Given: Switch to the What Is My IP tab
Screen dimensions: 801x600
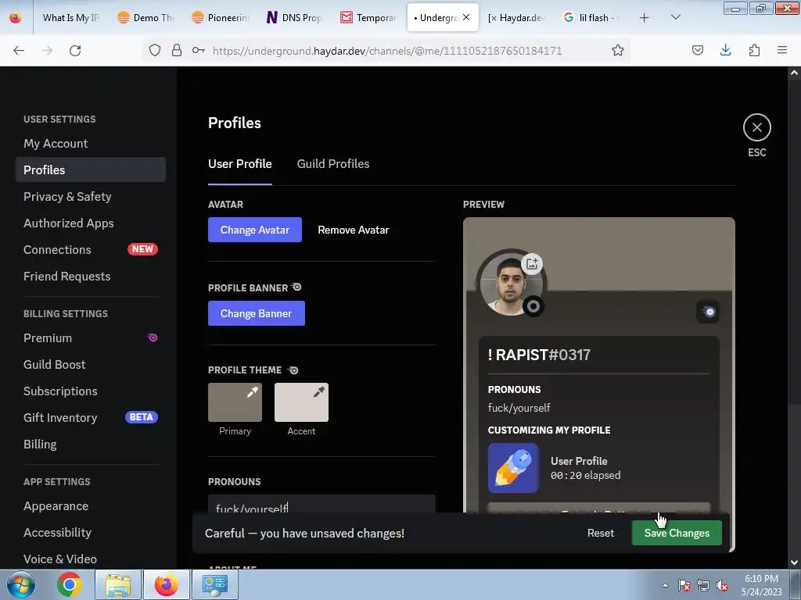Looking at the screenshot, I should pos(70,17).
